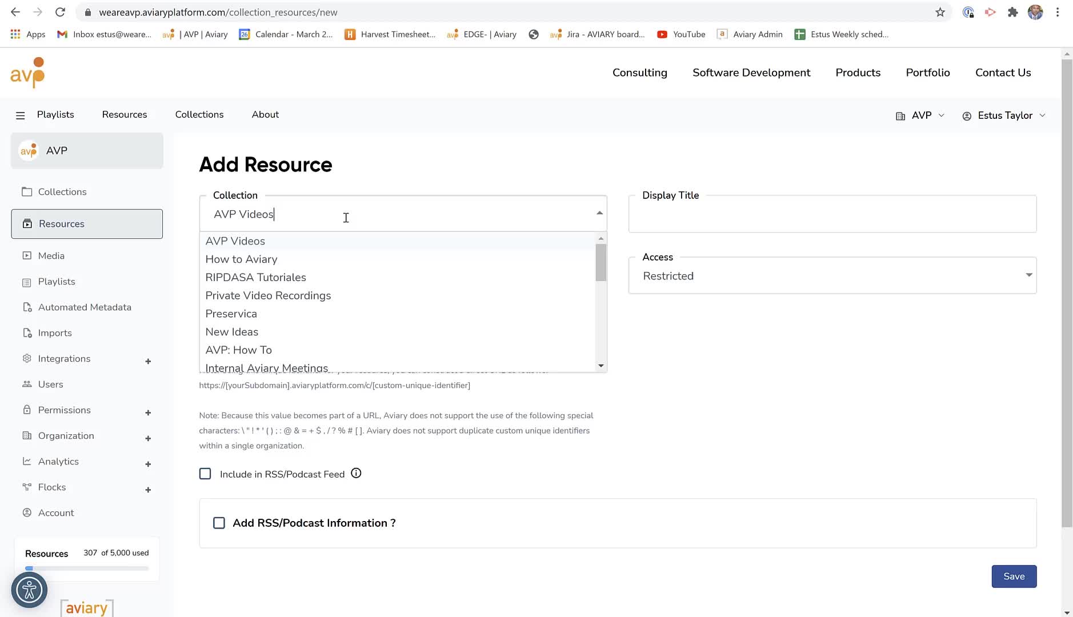
Task: Open the Access Restricted dropdown
Action: tap(832, 275)
